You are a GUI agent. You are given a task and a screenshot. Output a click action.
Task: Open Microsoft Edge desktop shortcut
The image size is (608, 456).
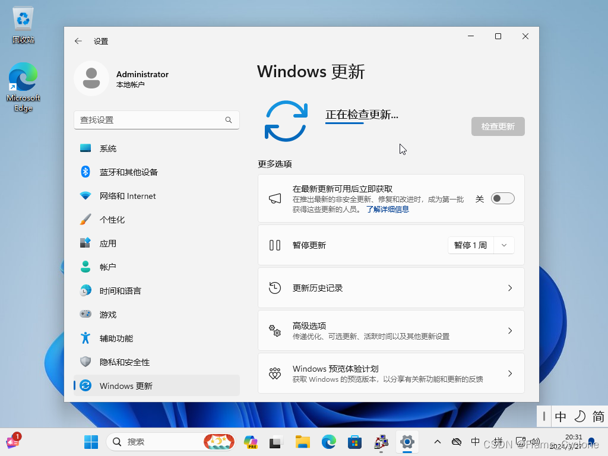[23, 87]
